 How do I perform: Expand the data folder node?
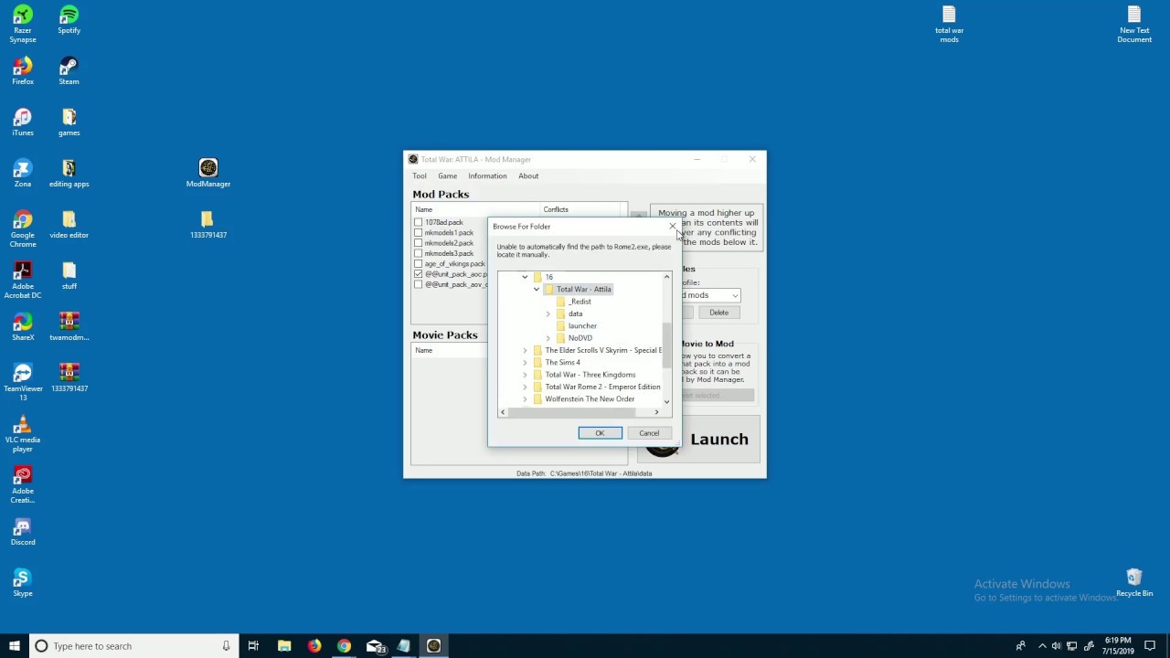(x=548, y=313)
